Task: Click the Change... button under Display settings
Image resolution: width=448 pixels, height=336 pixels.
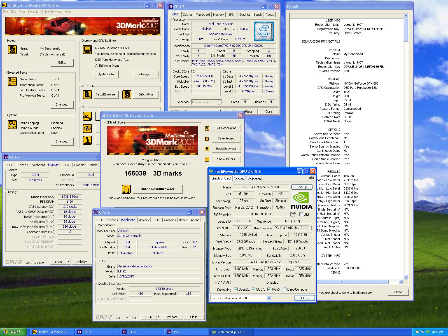Action: 146,74
